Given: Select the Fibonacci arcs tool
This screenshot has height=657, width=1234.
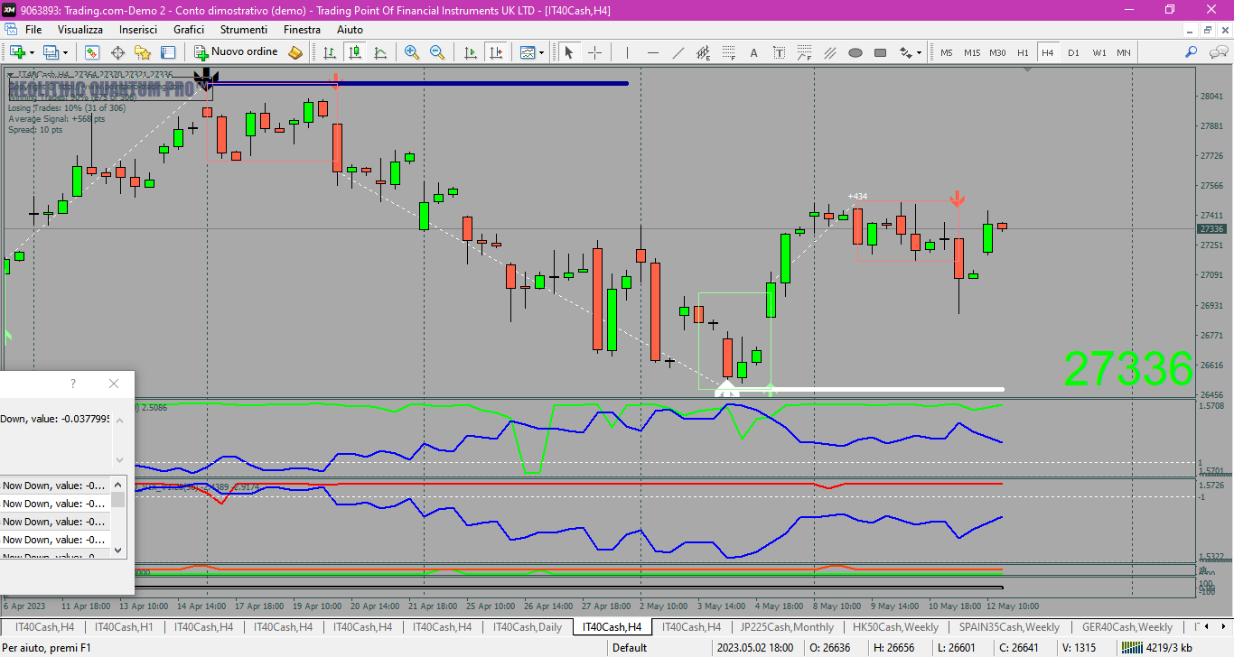Looking at the screenshot, I should point(804,52).
